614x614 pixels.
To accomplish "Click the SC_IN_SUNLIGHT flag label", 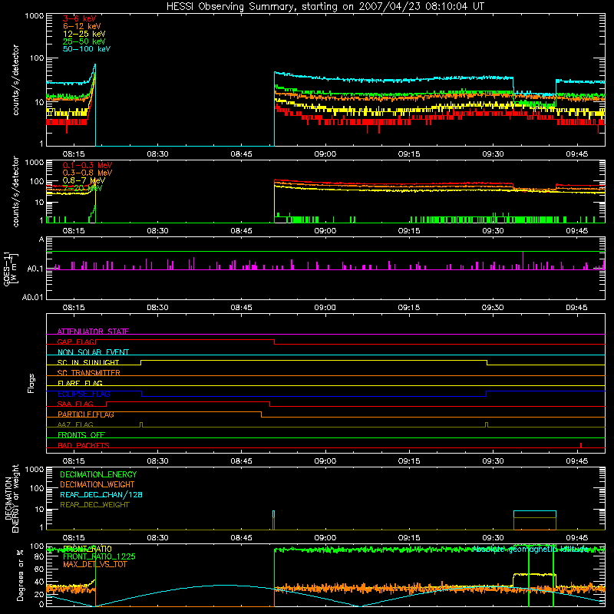I will click(88, 362).
